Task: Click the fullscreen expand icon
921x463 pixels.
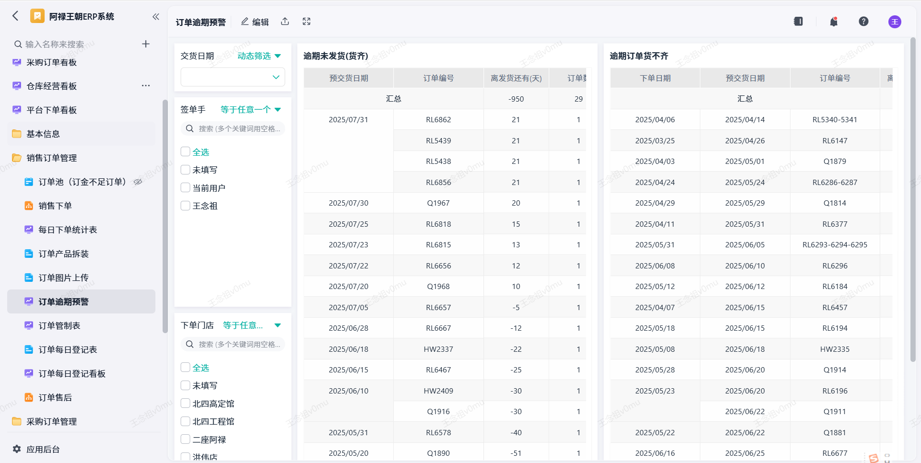Action: pyautogui.click(x=307, y=22)
